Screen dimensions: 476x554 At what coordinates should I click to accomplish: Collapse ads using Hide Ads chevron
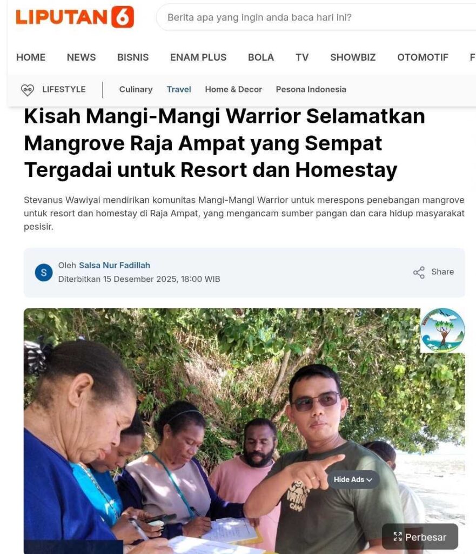370,480
